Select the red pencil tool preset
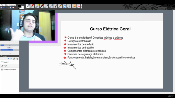 coord(32,6)
